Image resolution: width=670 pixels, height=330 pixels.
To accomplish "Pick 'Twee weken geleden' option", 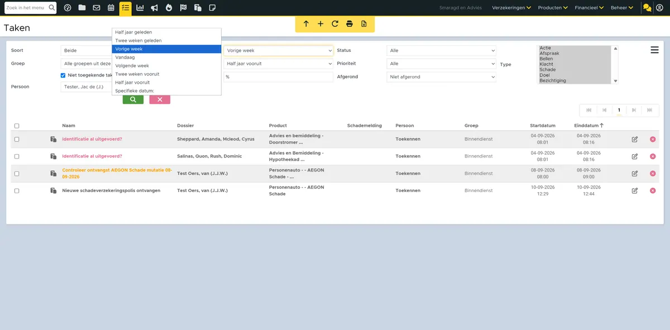I will click(166, 41).
